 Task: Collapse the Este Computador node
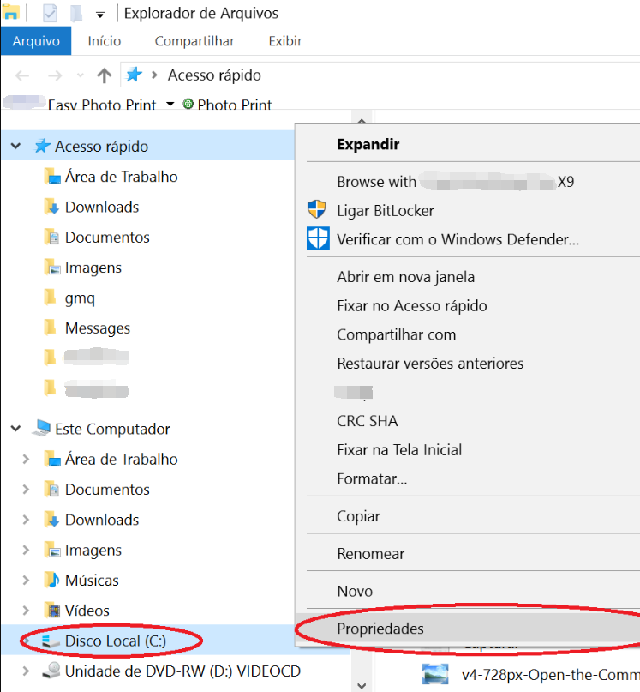pos(16,428)
